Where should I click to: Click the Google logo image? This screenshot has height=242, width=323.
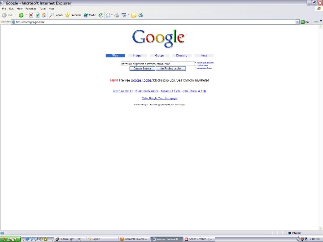[x=159, y=39]
